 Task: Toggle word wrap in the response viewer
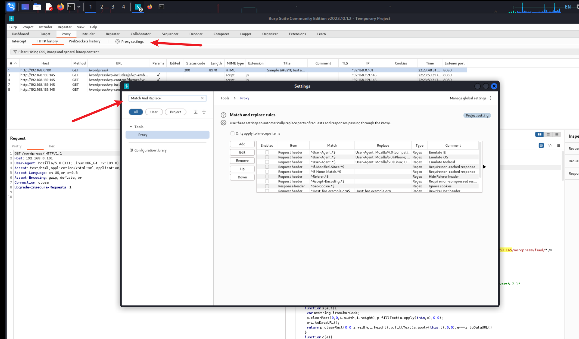point(541,145)
